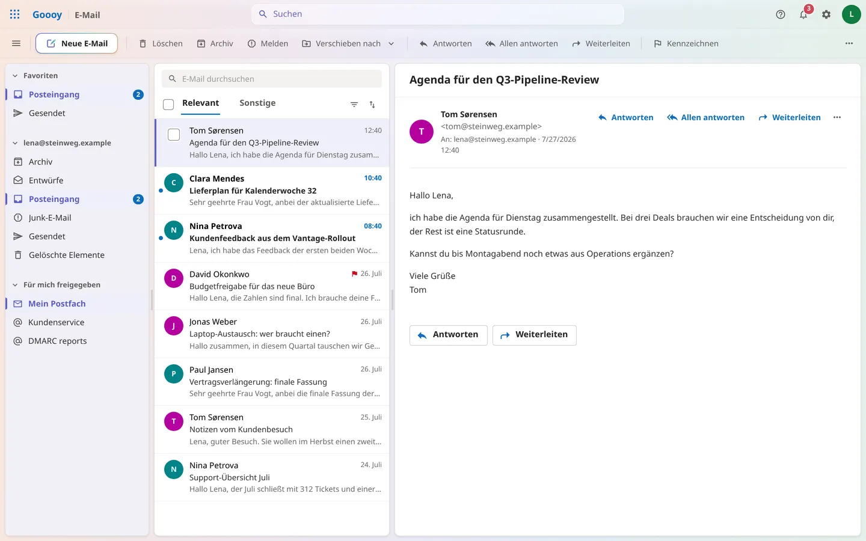Expand the Verschieben nach dropdown arrow

392,43
